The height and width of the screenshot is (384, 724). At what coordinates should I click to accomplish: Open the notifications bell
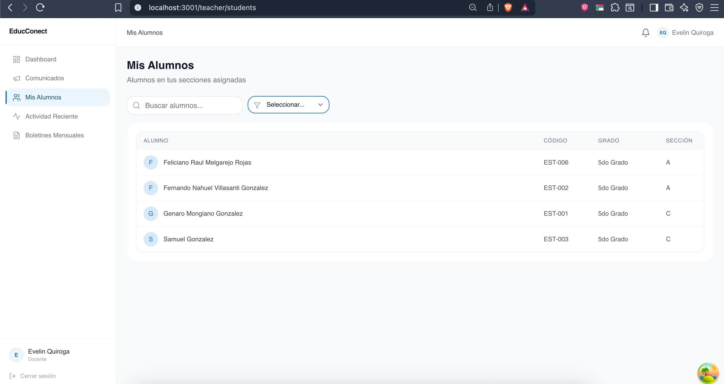click(646, 33)
